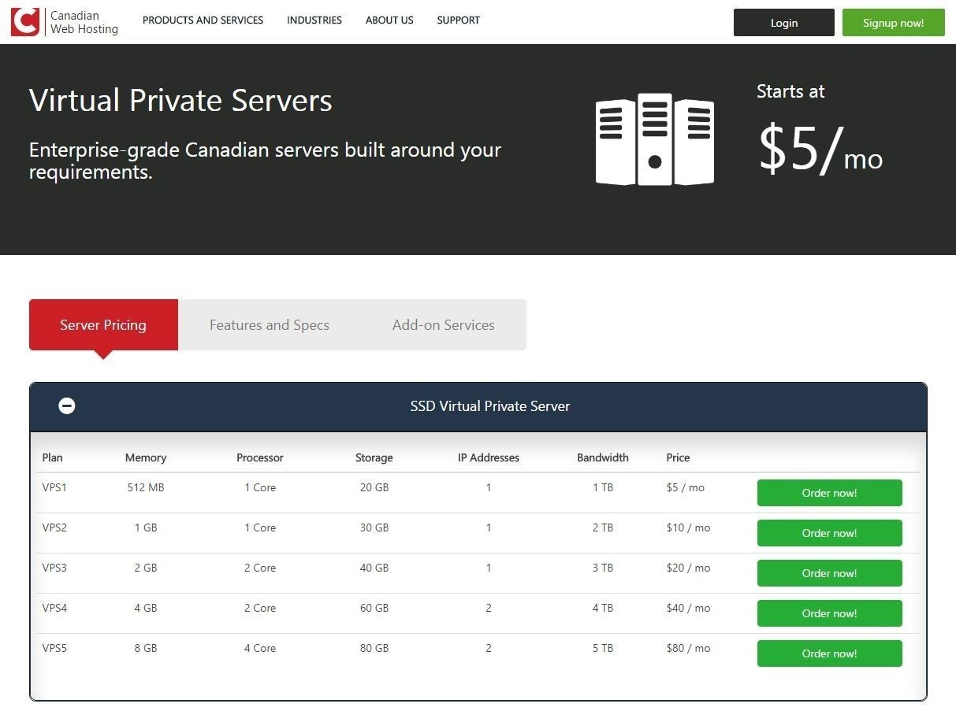Order the VPS4 plan
This screenshot has width=956, height=707.
[829, 613]
